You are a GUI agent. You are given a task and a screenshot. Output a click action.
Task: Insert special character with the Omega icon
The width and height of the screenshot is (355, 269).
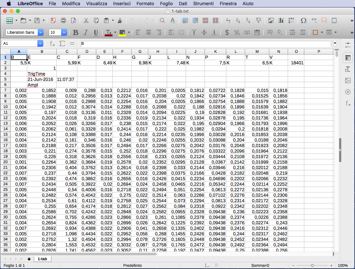[304, 20]
